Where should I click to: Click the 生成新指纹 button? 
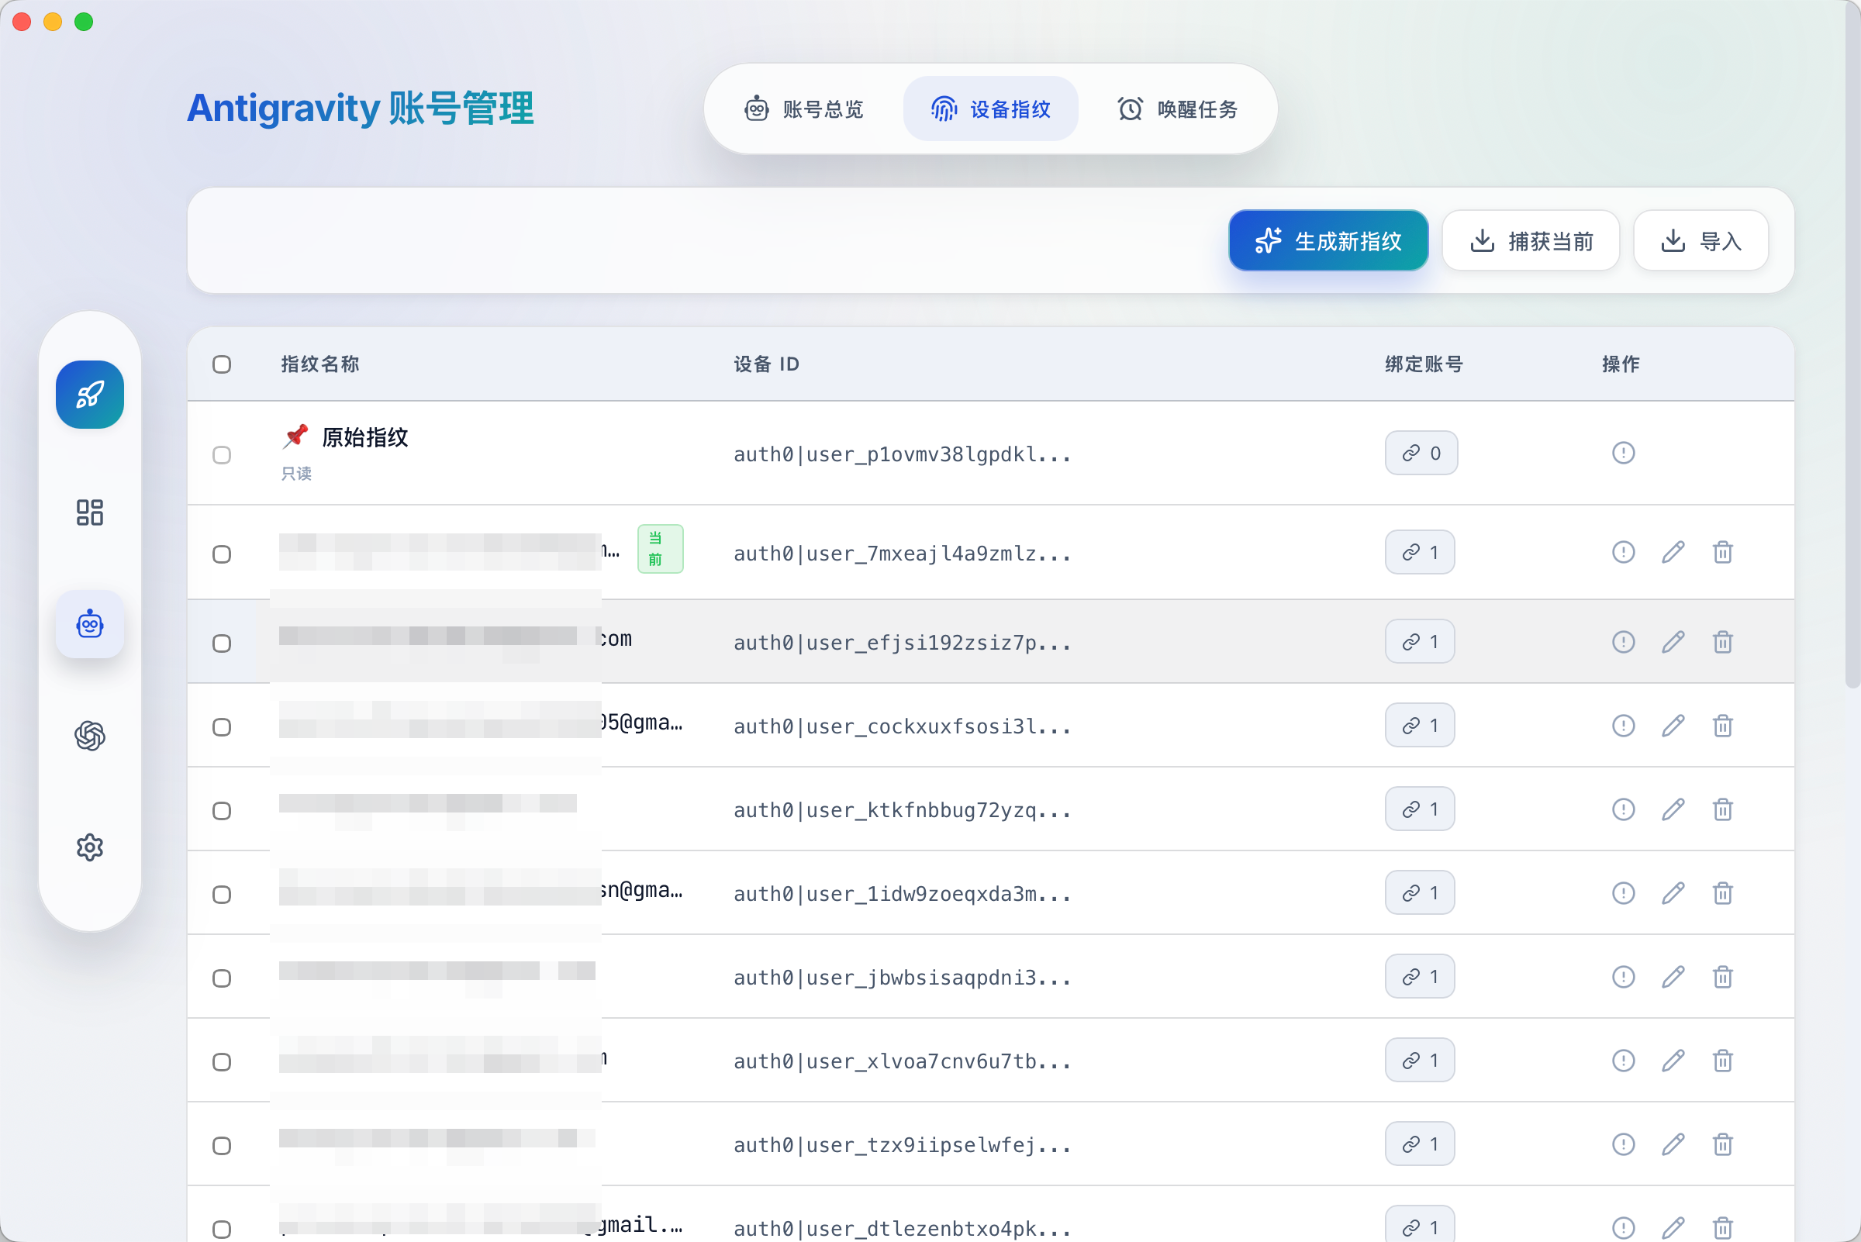(1328, 241)
